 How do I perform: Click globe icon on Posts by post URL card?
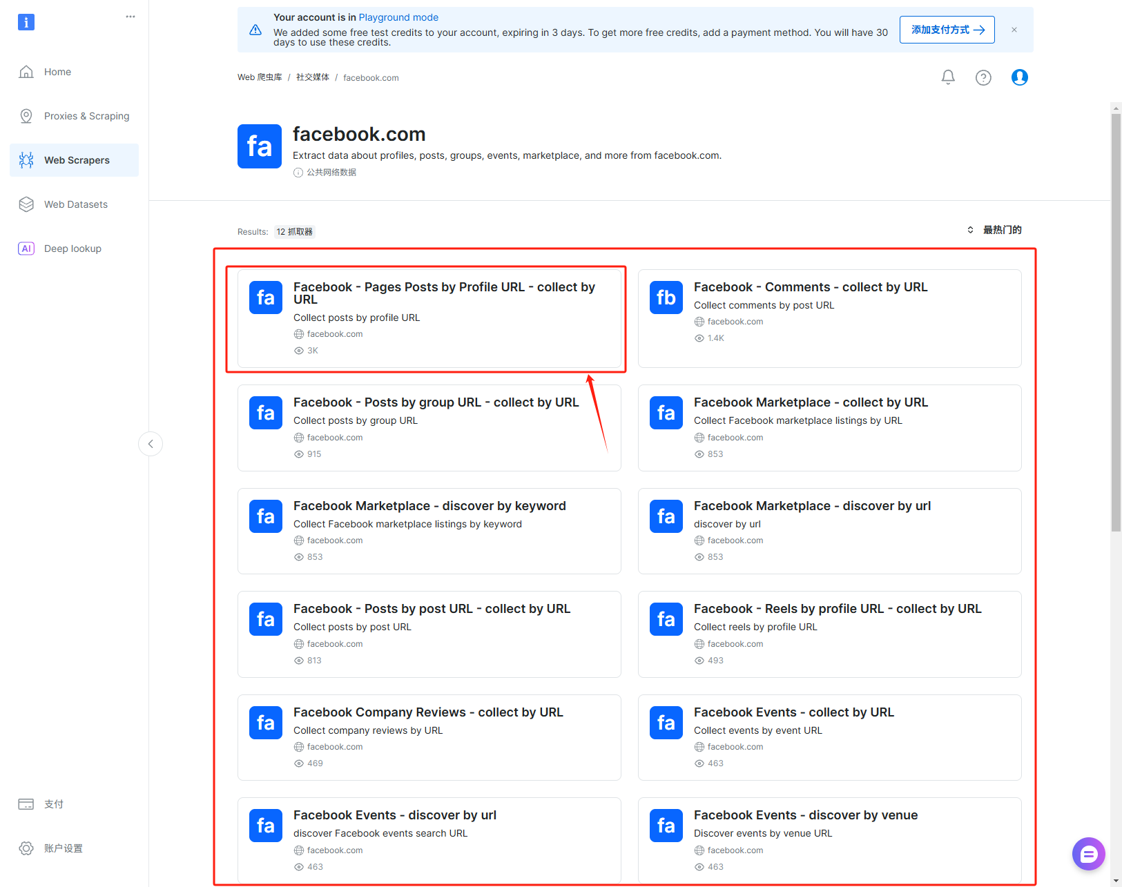tap(299, 644)
